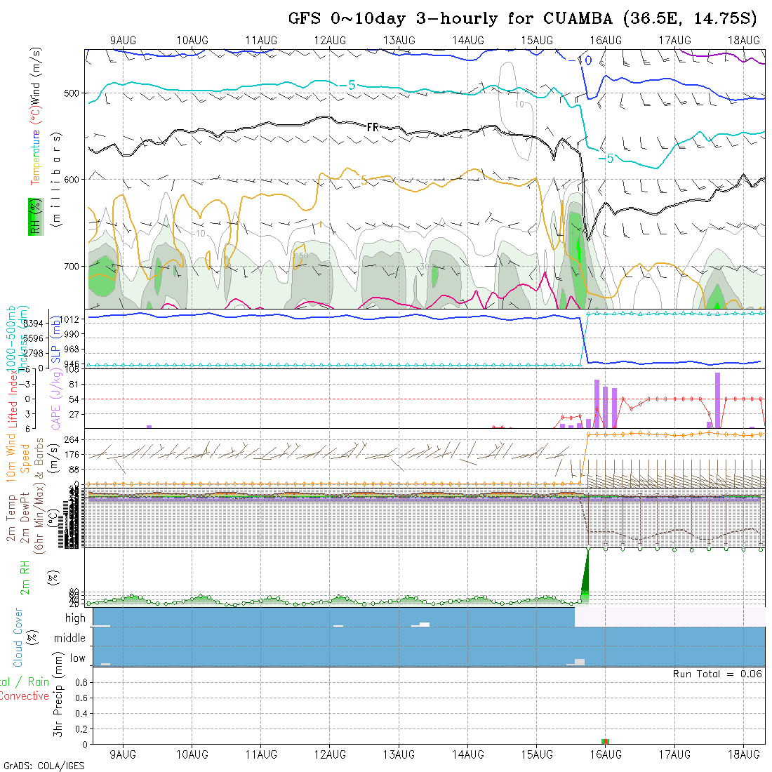Image resolution: width=772 pixels, height=772 pixels.
Task: Click the precipitation bar at 16AUG
Action: 606,742
